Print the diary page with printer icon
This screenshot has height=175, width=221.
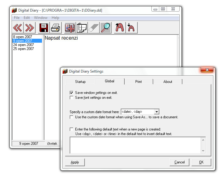pos(56,28)
